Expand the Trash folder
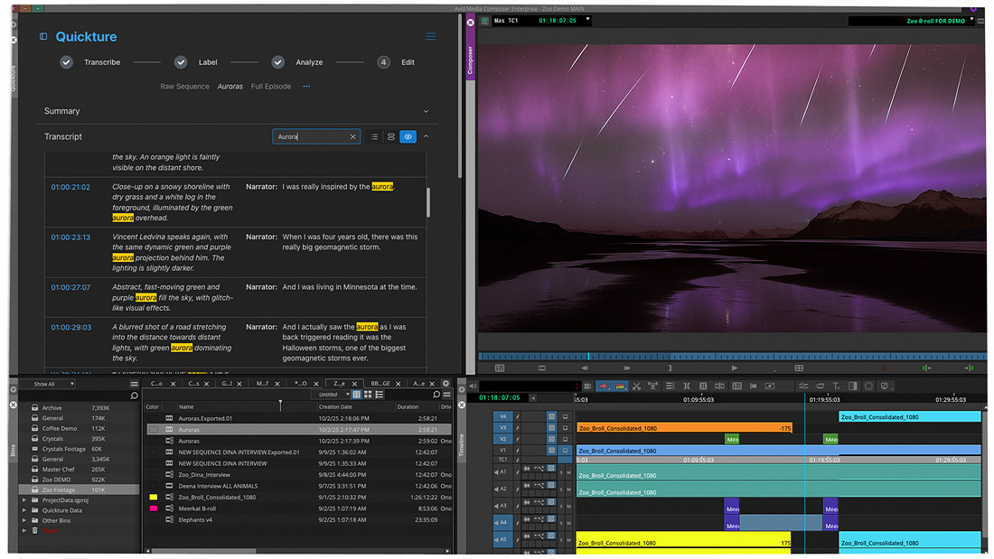994x559 pixels. tap(24, 530)
